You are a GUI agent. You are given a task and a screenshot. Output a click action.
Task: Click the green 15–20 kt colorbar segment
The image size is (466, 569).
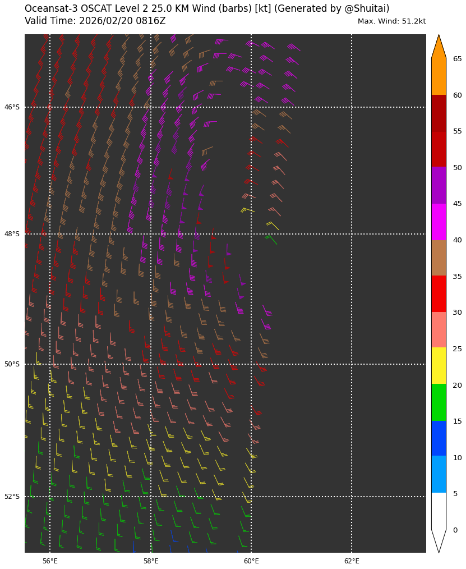click(439, 402)
